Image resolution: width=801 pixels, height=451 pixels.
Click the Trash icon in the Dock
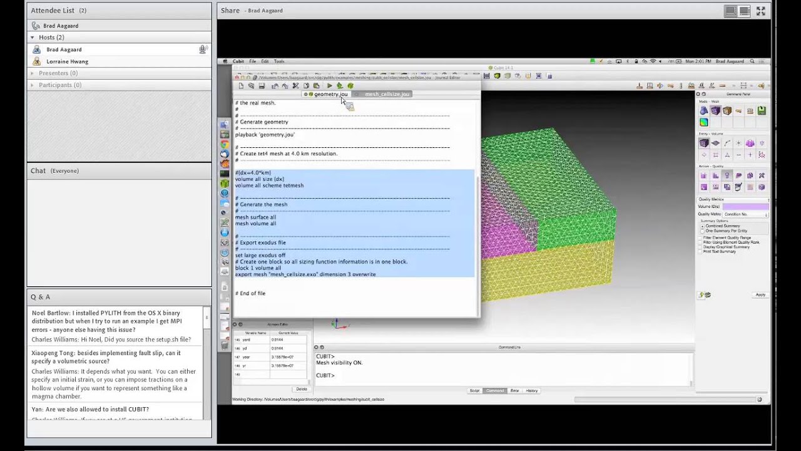pyautogui.click(x=225, y=345)
